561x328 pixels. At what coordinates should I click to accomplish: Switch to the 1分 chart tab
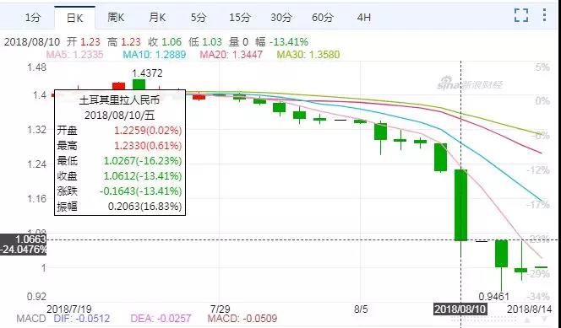(33, 18)
